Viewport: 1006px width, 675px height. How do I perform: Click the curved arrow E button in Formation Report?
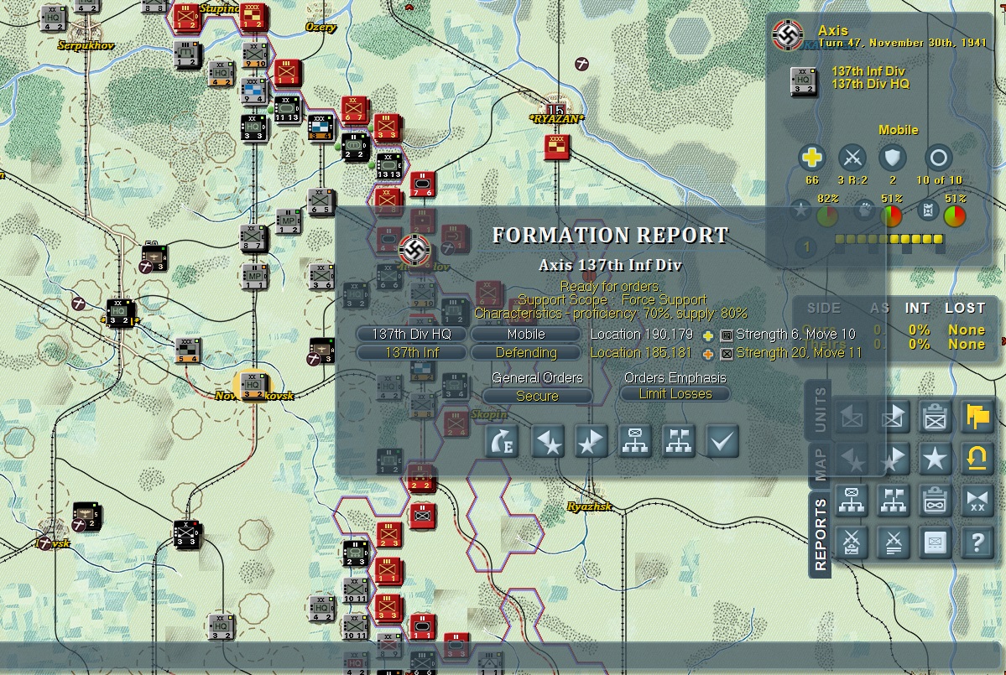503,442
